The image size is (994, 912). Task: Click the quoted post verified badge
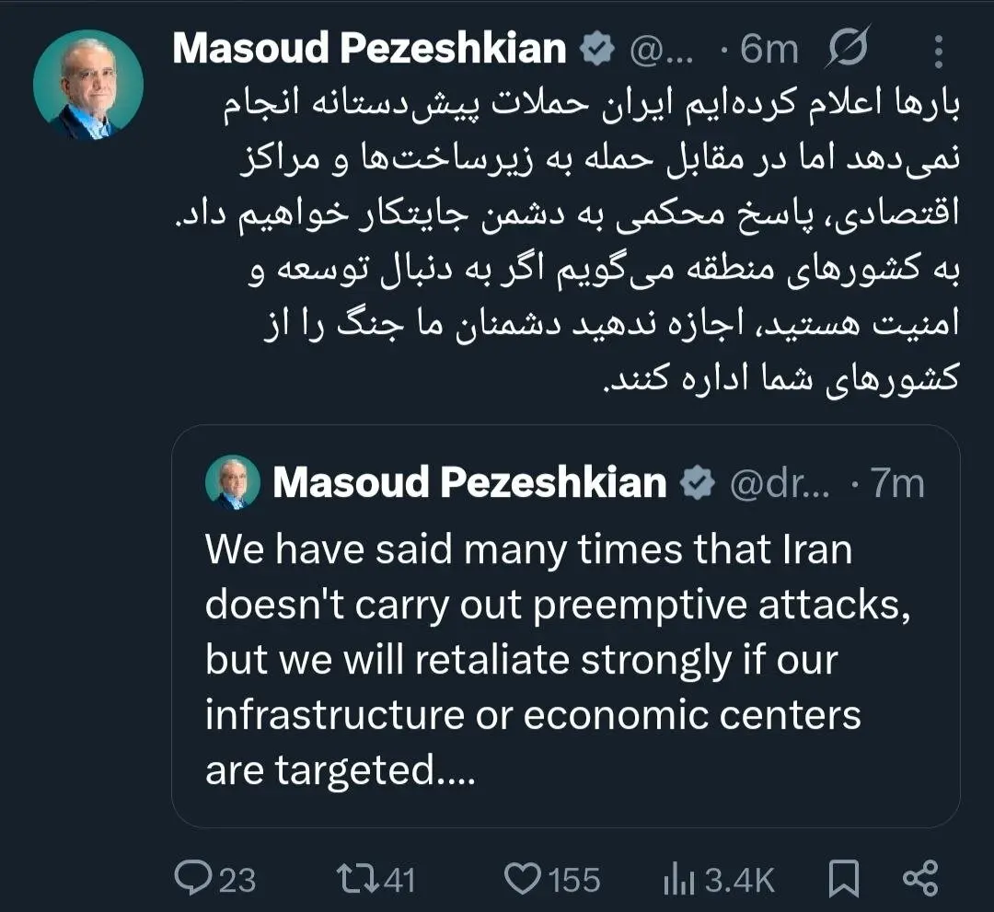[x=699, y=482]
